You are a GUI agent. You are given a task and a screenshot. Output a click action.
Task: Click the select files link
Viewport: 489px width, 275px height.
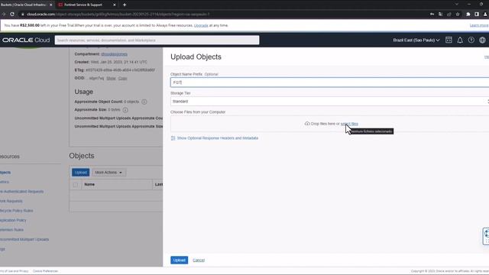pos(349,124)
